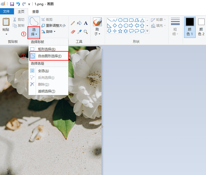Choose the Text tool
The width and height of the screenshot is (206, 175).
[x=86, y=23]
